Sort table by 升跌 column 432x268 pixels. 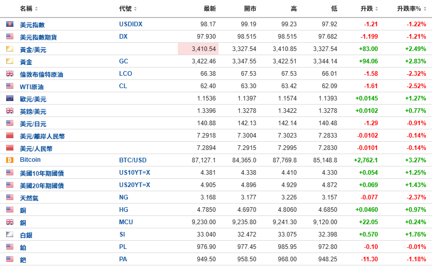(370, 9)
